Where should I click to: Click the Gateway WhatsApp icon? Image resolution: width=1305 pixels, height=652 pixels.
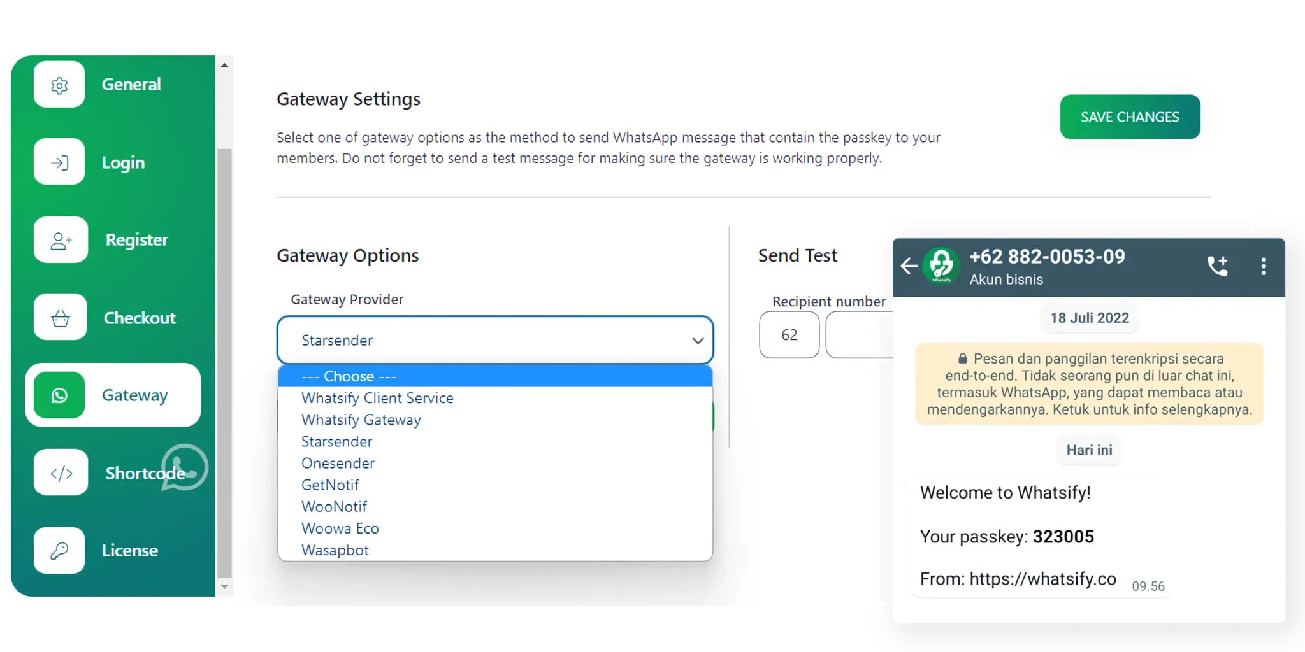click(59, 395)
